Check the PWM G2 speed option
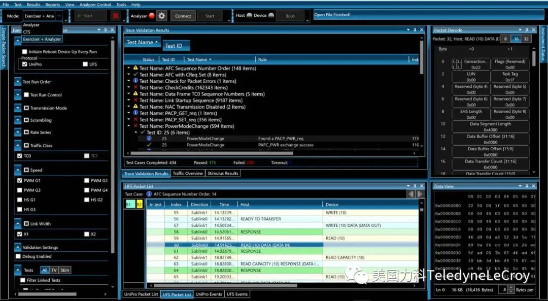The height and width of the screenshot is (301, 548). point(86,180)
